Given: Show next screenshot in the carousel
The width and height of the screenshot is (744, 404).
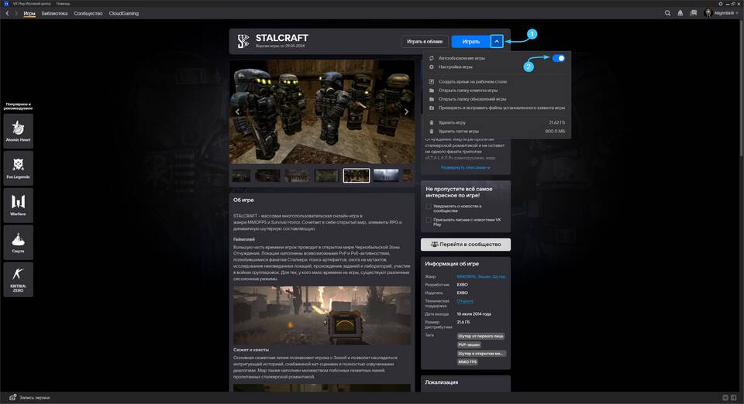Looking at the screenshot, I should pyautogui.click(x=407, y=111).
